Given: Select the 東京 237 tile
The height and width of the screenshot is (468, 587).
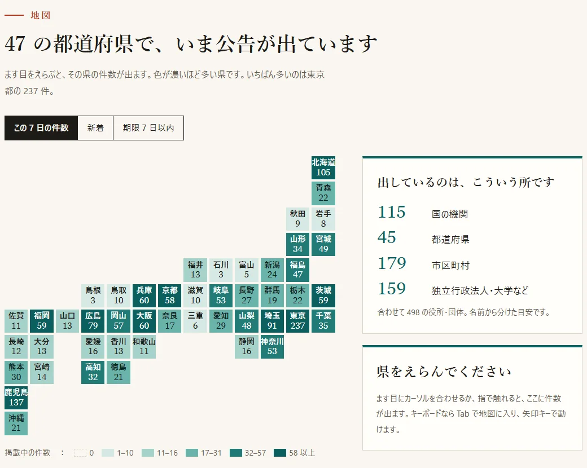Looking at the screenshot, I should coord(297,321).
